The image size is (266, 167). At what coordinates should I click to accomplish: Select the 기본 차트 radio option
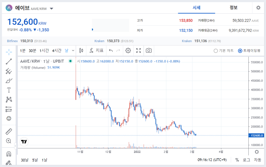pos(223,51)
